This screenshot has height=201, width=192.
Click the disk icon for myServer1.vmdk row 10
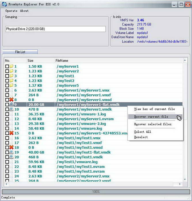tap(12, 109)
